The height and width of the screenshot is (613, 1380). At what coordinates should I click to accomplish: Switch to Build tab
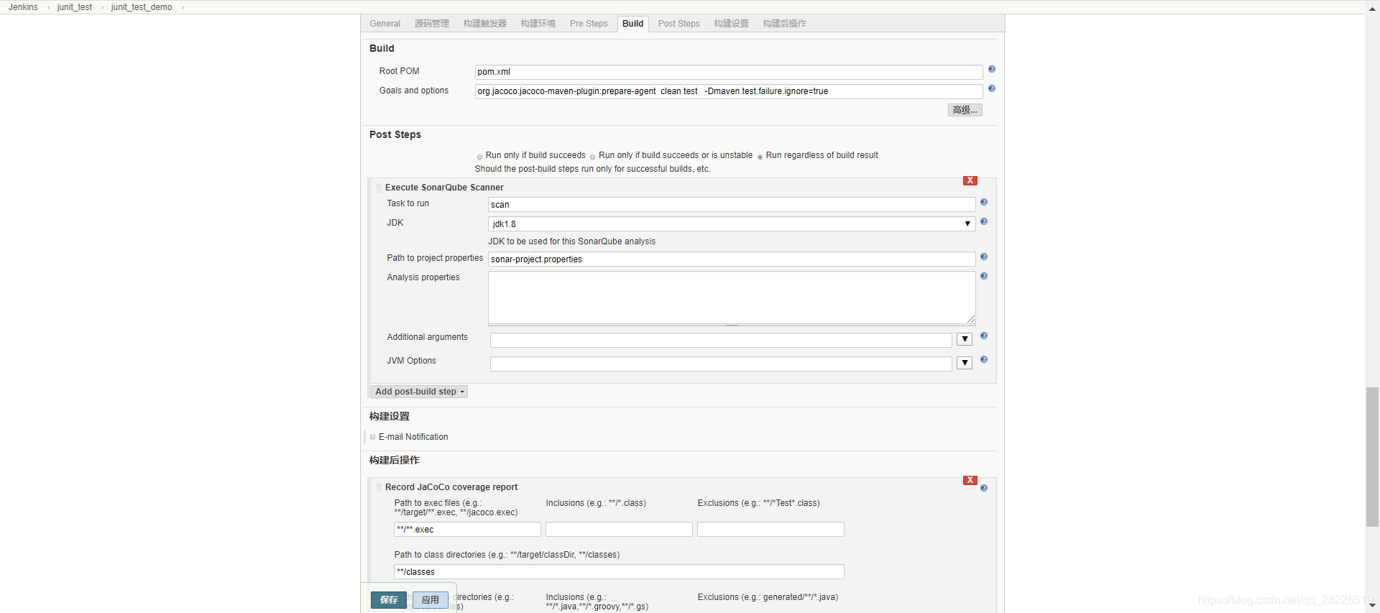633,24
